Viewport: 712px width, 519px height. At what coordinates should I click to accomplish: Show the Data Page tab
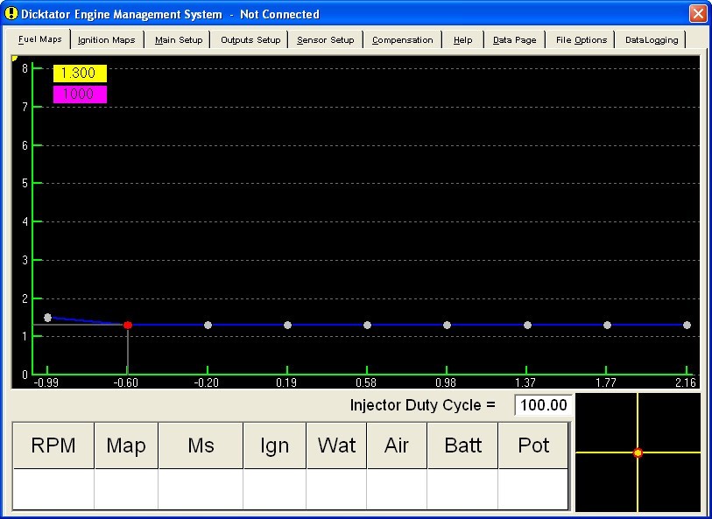(x=515, y=40)
